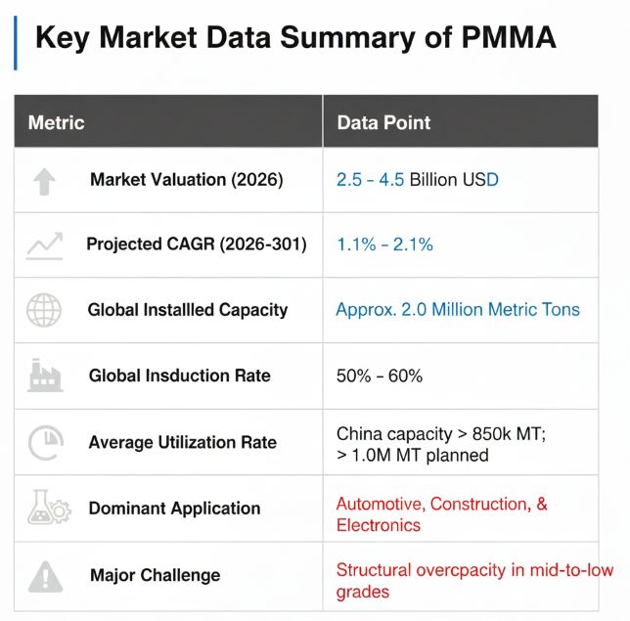Click the Automotive, Construction, & Electronics text
630x621 pixels.
click(x=441, y=514)
